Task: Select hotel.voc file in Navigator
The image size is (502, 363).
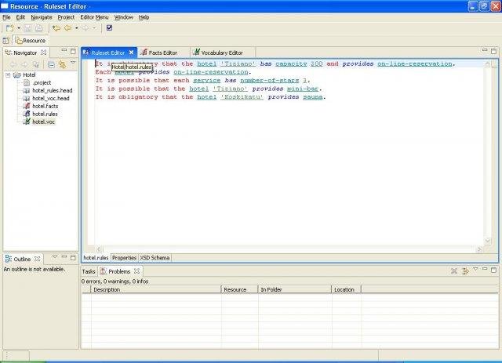Action: pyautogui.click(x=44, y=122)
